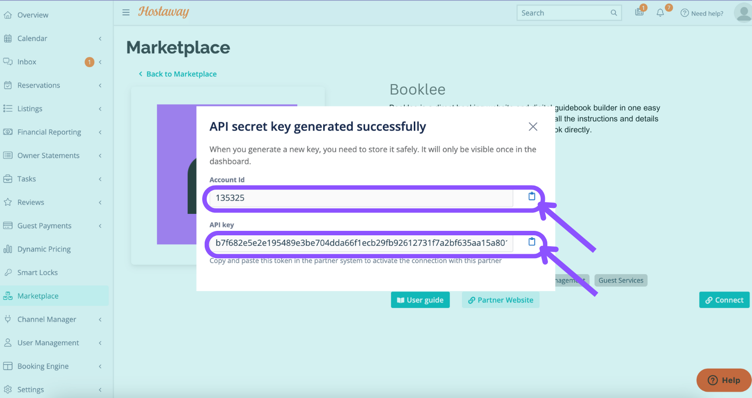The width and height of the screenshot is (752, 398).
Task: Expand the Channel Manager chevron
Action: 100,319
